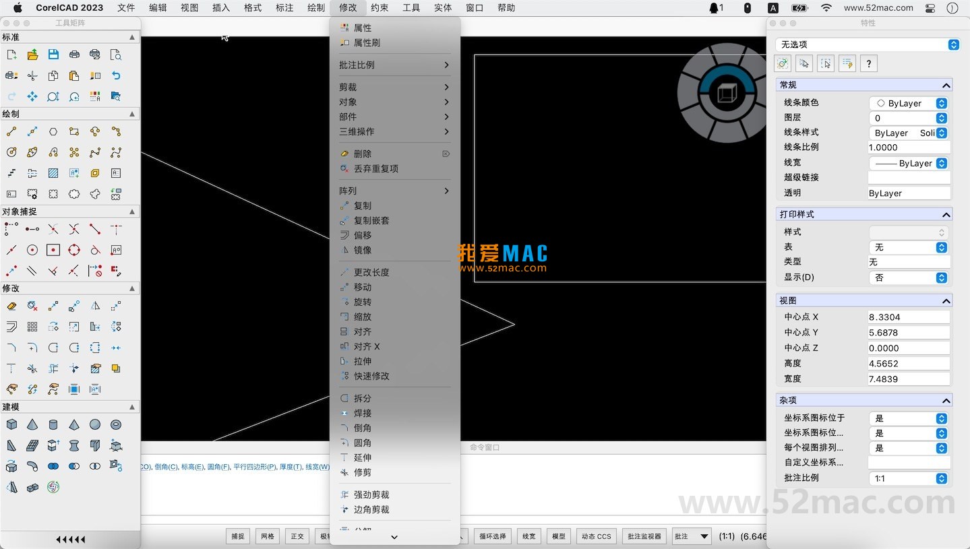
Task: Toggle the 动态 CCS status button
Action: click(597, 536)
